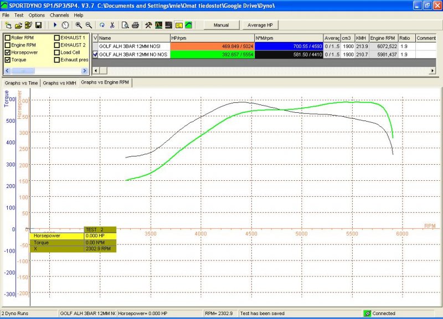Tick the EXHAUST 1 channel checkbox
Screen dimensions: 443x319
click(57, 38)
